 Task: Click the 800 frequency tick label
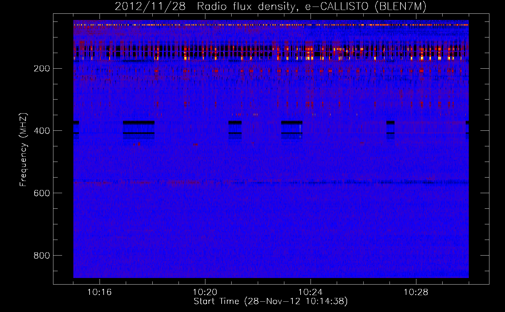click(42, 256)
